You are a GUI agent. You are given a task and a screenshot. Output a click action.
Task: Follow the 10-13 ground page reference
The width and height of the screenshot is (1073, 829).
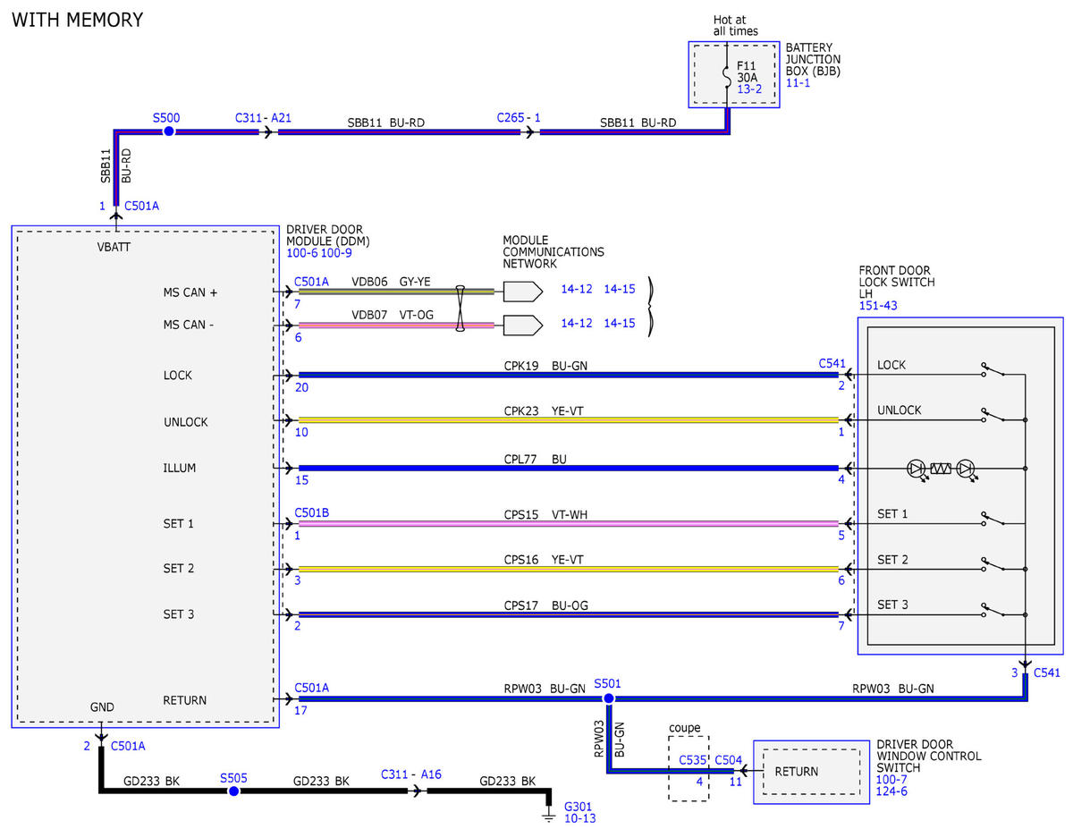(x=580, y=818)
